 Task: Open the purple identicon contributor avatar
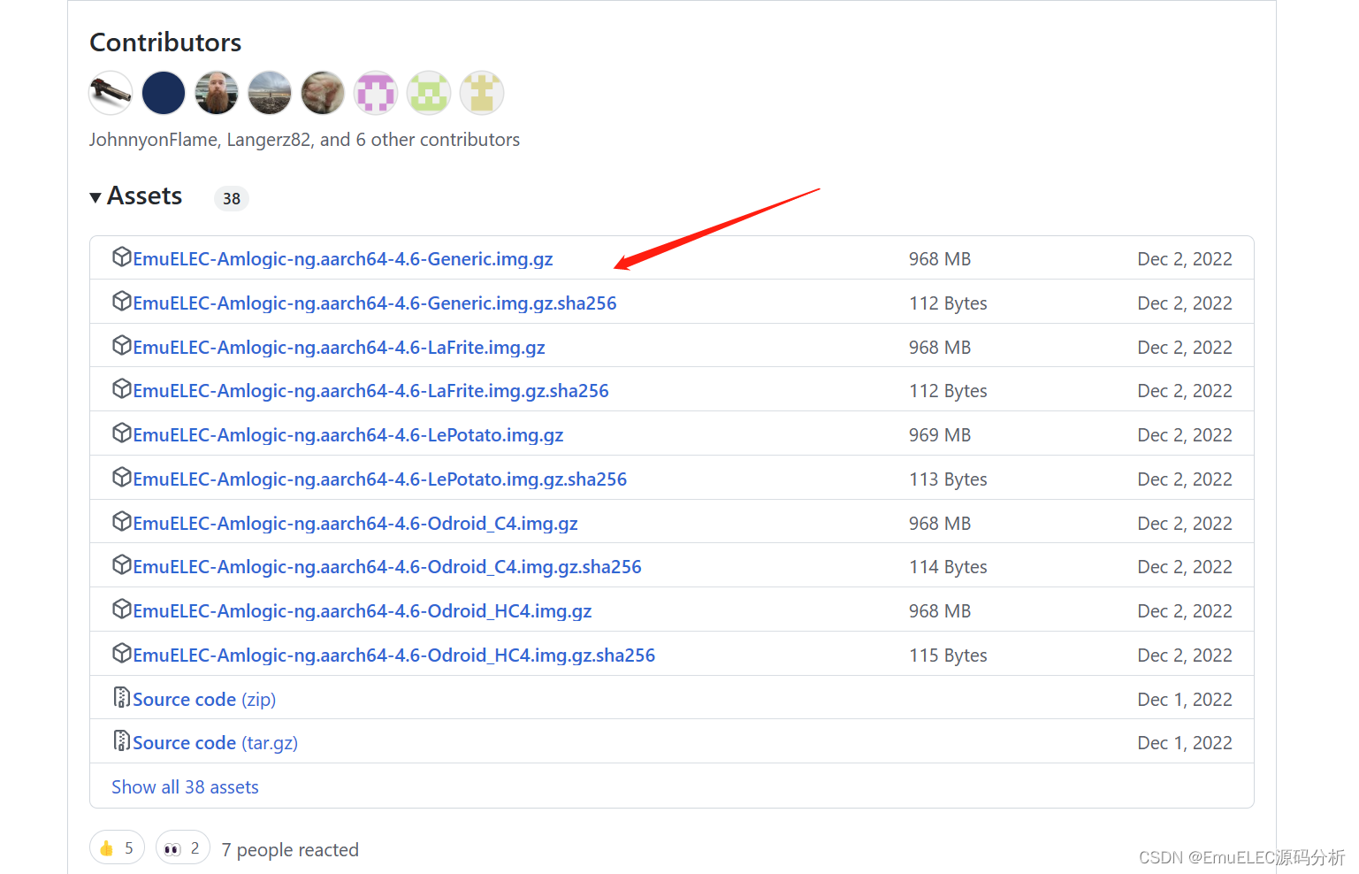pos(376,93)
